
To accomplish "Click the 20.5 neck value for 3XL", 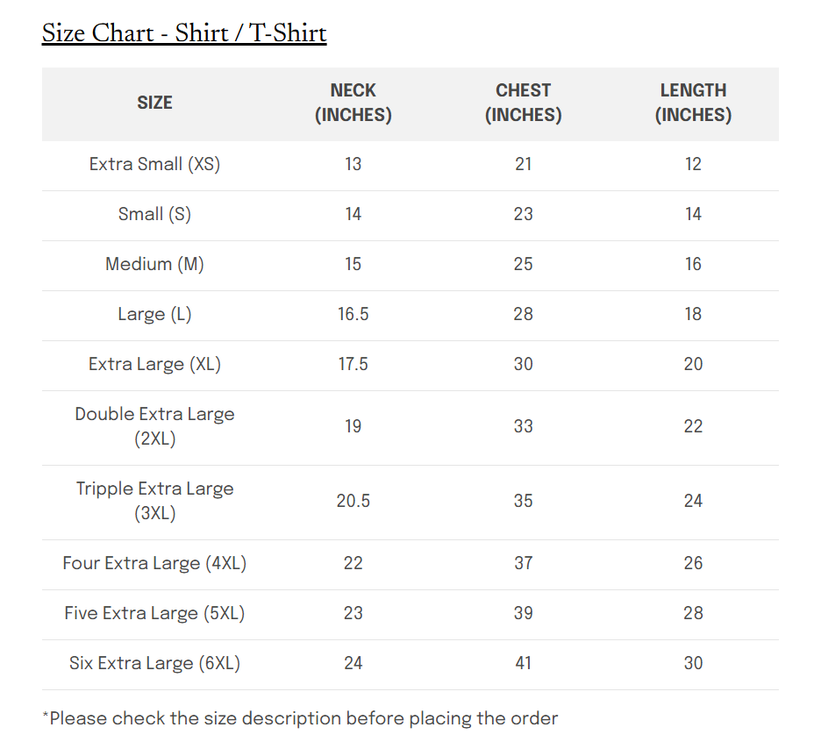I will [x=353, y=501].
